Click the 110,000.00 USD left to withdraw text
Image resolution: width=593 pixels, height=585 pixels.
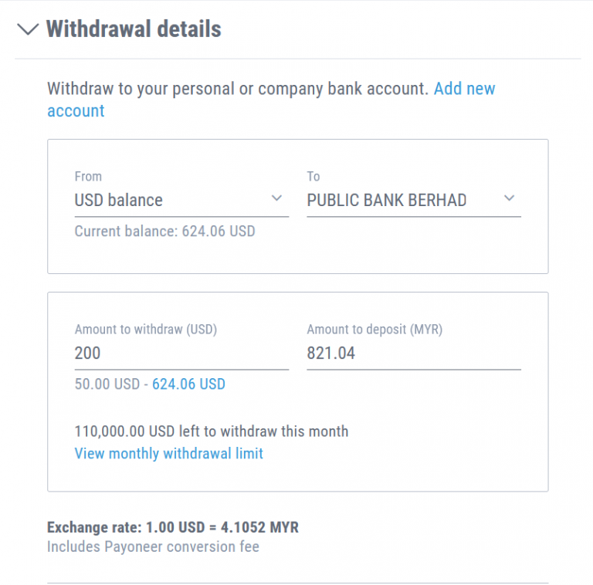tap(211, 431)
